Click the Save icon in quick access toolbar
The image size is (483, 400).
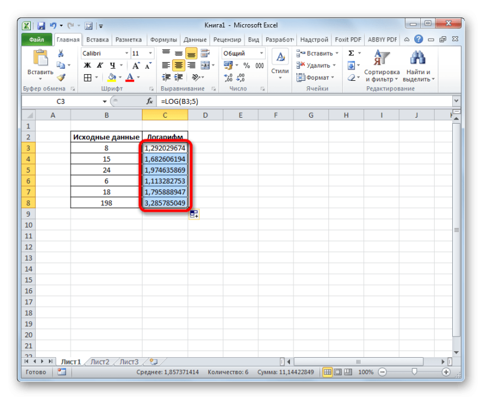tap(41, 25)
